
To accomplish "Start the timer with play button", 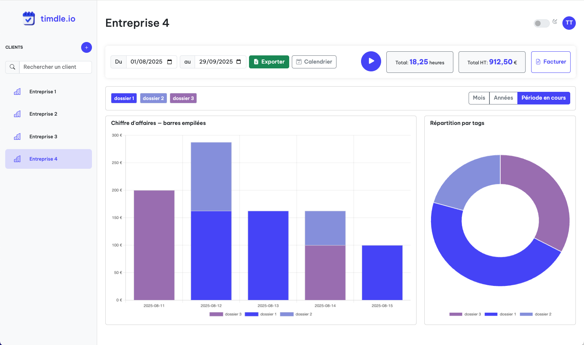I will [x=371, y=61].
